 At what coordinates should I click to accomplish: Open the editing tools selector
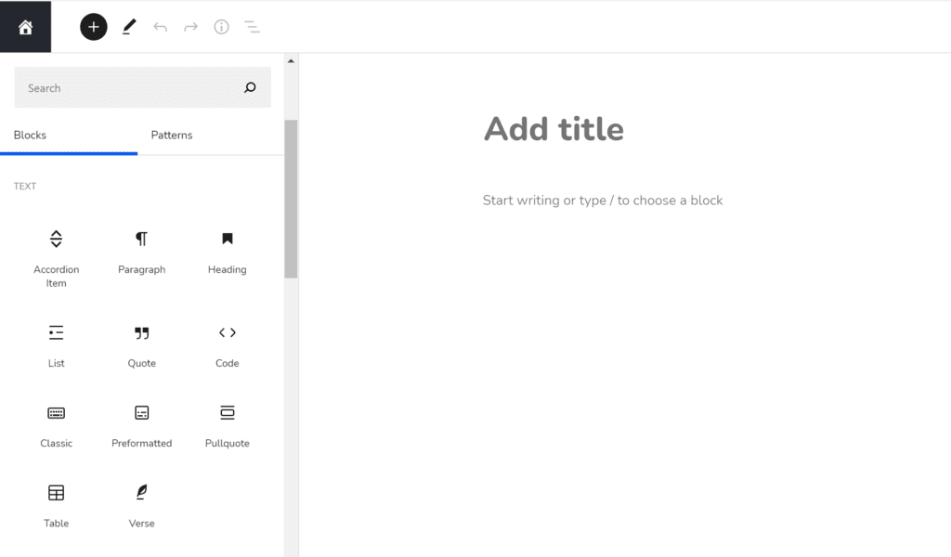(x=129, y=26)
